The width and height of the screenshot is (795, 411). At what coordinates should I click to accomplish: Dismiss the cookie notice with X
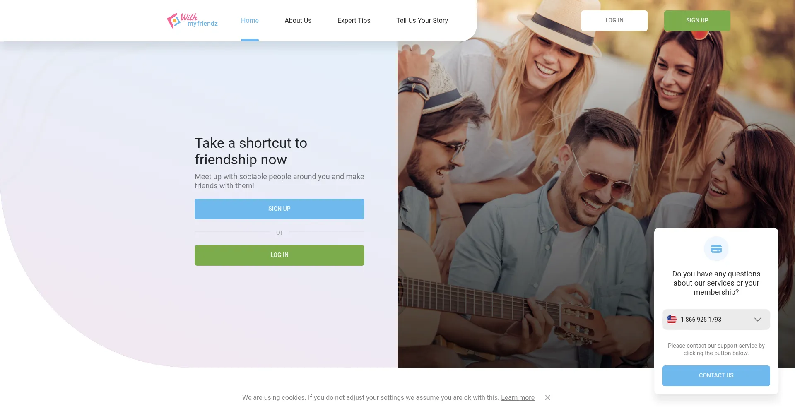click(x=548, y=397)
